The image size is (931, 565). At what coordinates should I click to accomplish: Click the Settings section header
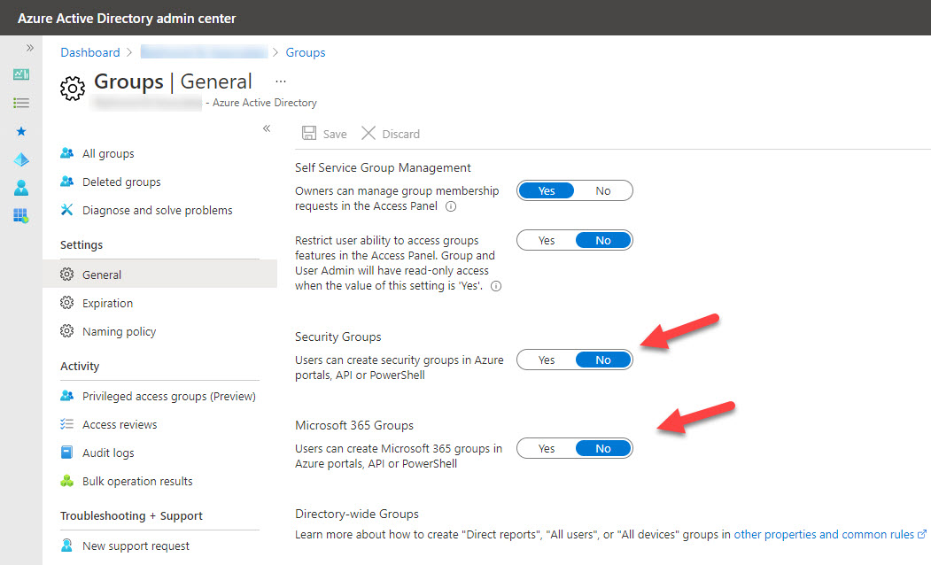81,245
